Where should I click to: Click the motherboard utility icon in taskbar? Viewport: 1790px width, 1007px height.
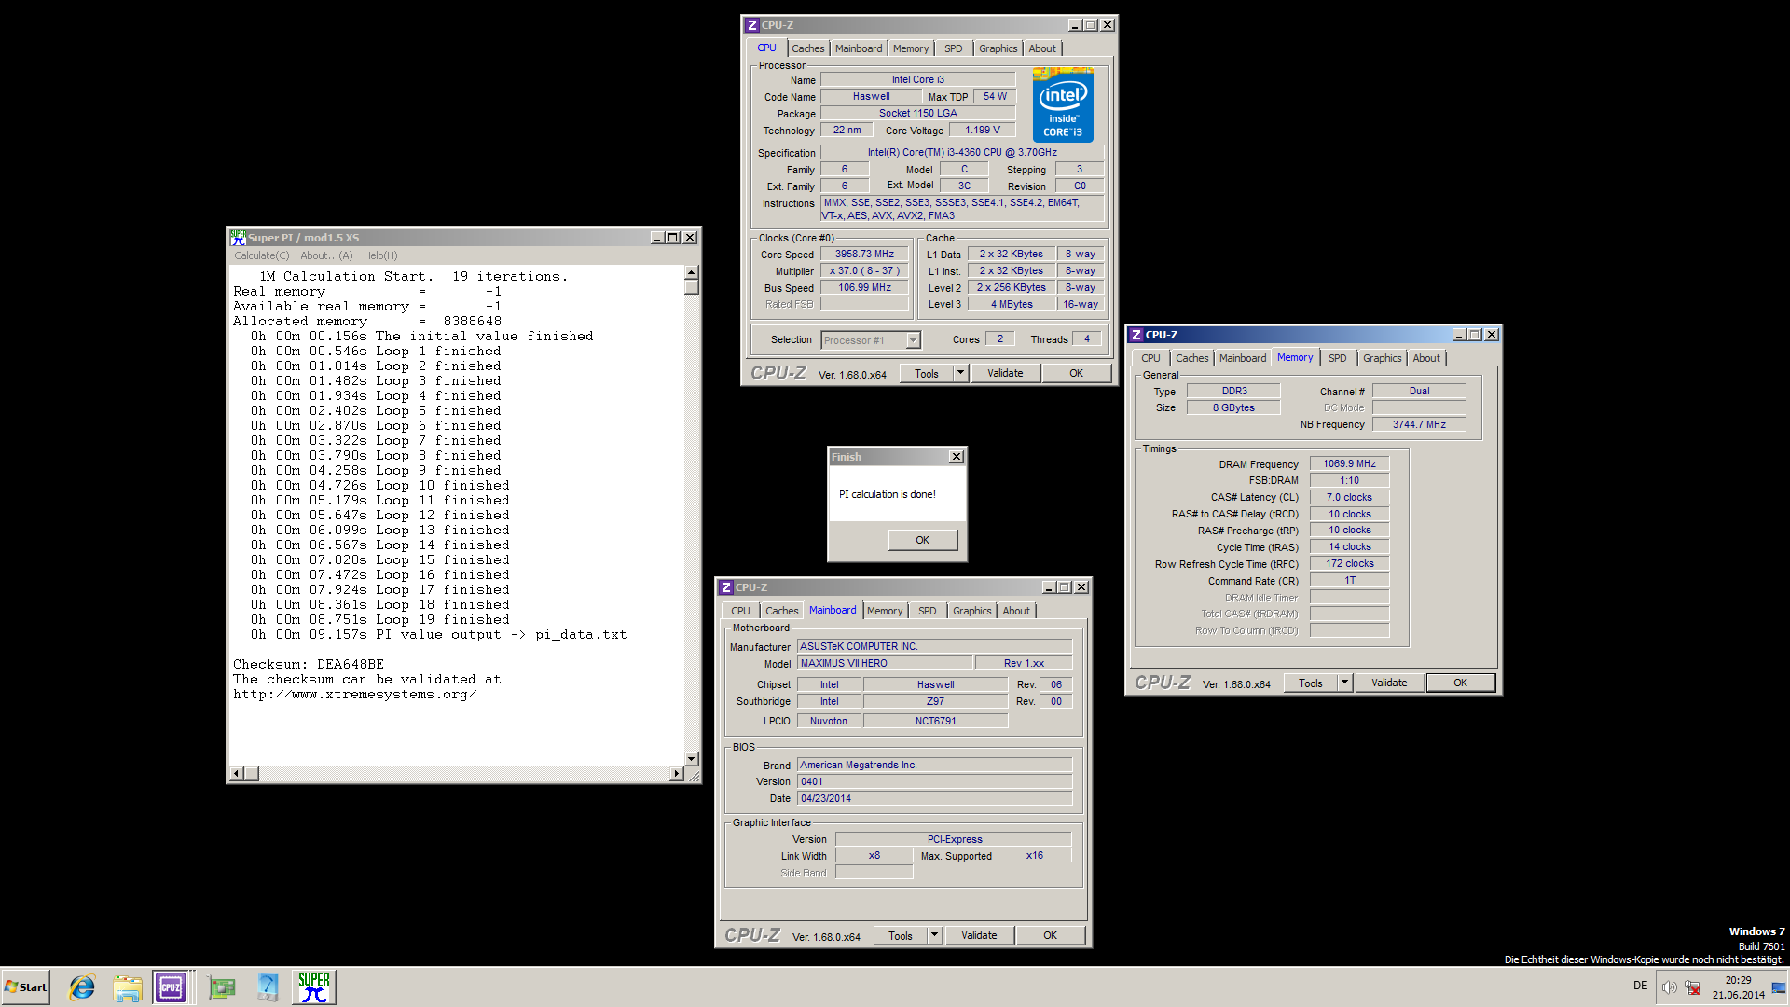(221, 987)
